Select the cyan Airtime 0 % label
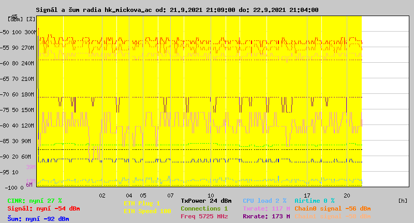The image size is (414, 223). coord(314,201)
